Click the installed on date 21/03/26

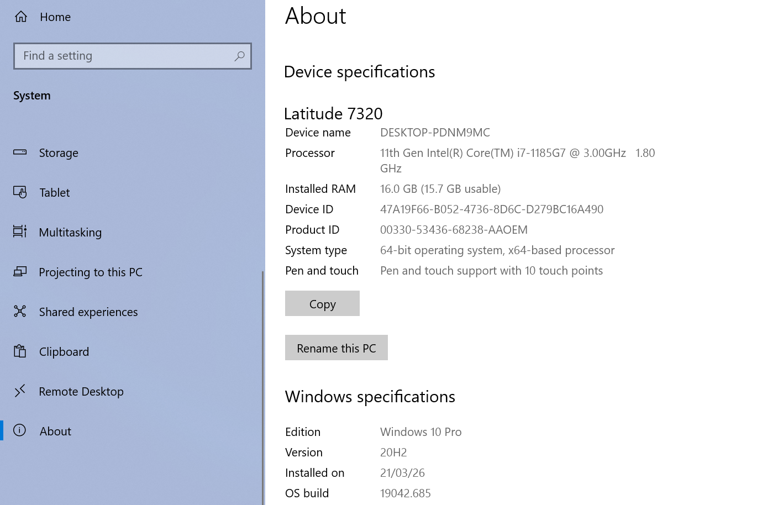click(x=402, y=473)
